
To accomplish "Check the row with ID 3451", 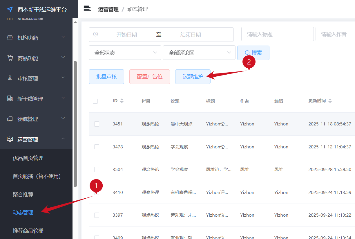I will point(97,124).
